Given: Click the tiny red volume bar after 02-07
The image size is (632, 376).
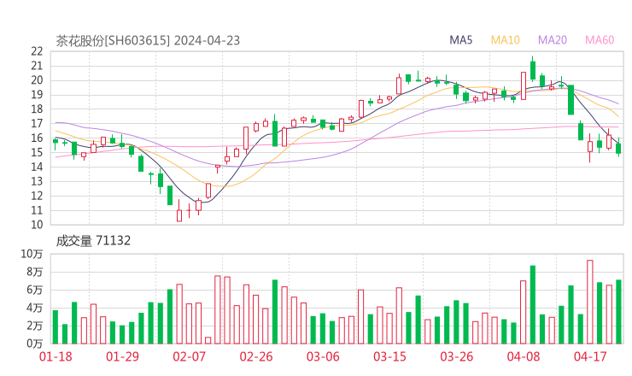Looking at the screenshot, I should pyautogui.click(x=208, y=340).
